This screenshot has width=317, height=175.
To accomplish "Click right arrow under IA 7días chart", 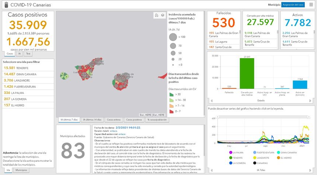I will (310, 171).
